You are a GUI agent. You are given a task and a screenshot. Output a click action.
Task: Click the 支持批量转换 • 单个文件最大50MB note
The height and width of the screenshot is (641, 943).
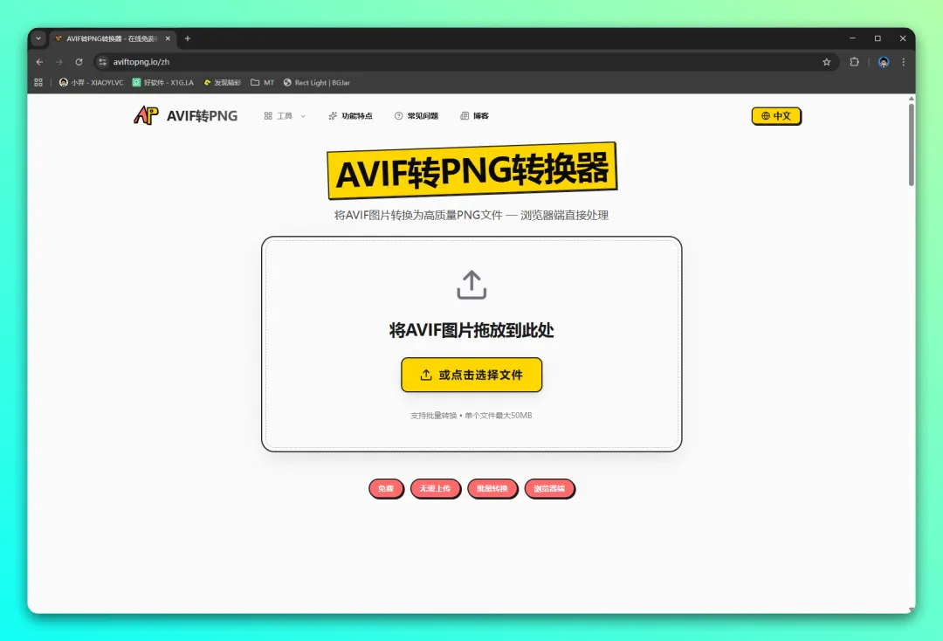[471, 416]
